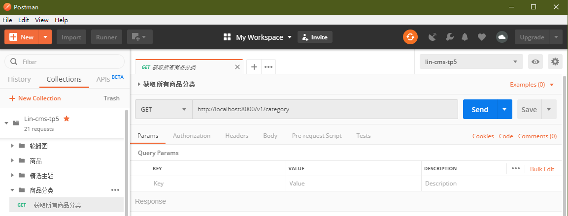Image resolution: width=568 pixels, height=216 pixels.
Task: Switch to the Headers tab
Action: (x=236, y=136)
